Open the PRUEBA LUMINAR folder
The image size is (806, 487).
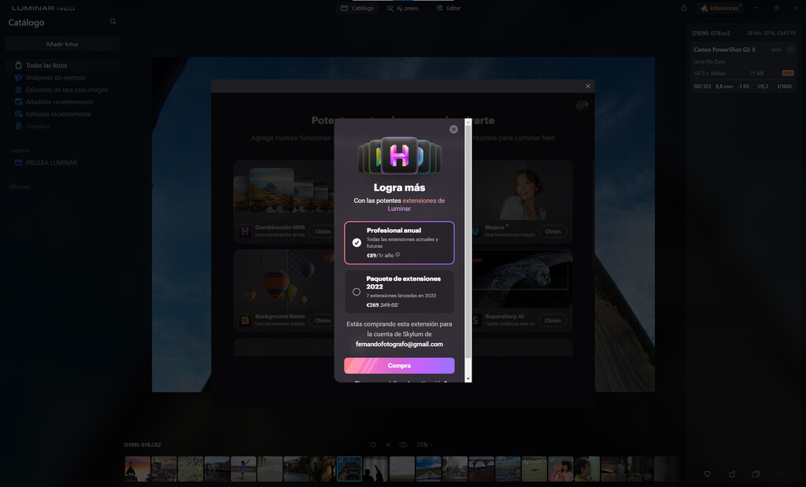[x=51, y=163]
